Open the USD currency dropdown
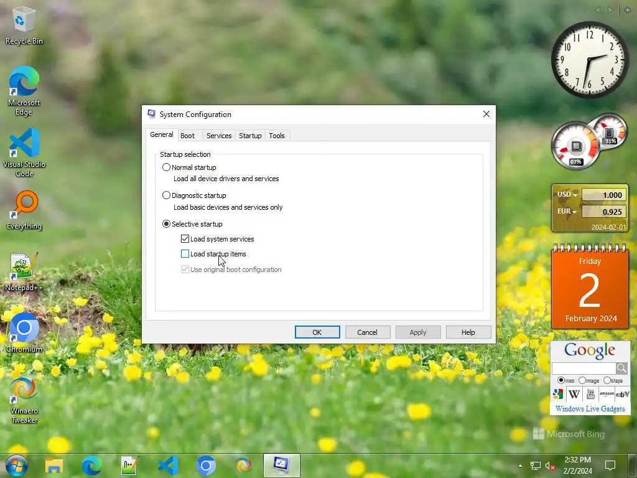The image size is (637, 478). click(567, 195)
